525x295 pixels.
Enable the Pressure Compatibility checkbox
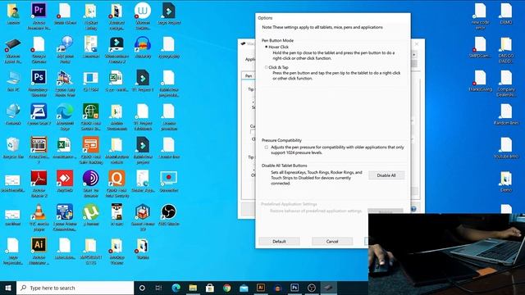pos(267,147)
